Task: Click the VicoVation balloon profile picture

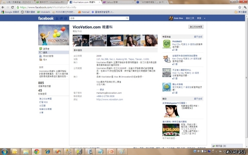Action: [x=53, y=35]
